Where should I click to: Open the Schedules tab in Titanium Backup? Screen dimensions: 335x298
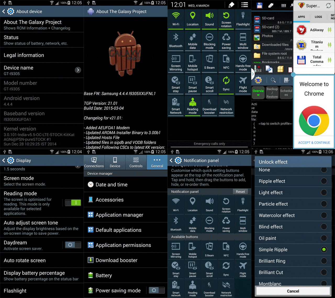coord(286,93)
